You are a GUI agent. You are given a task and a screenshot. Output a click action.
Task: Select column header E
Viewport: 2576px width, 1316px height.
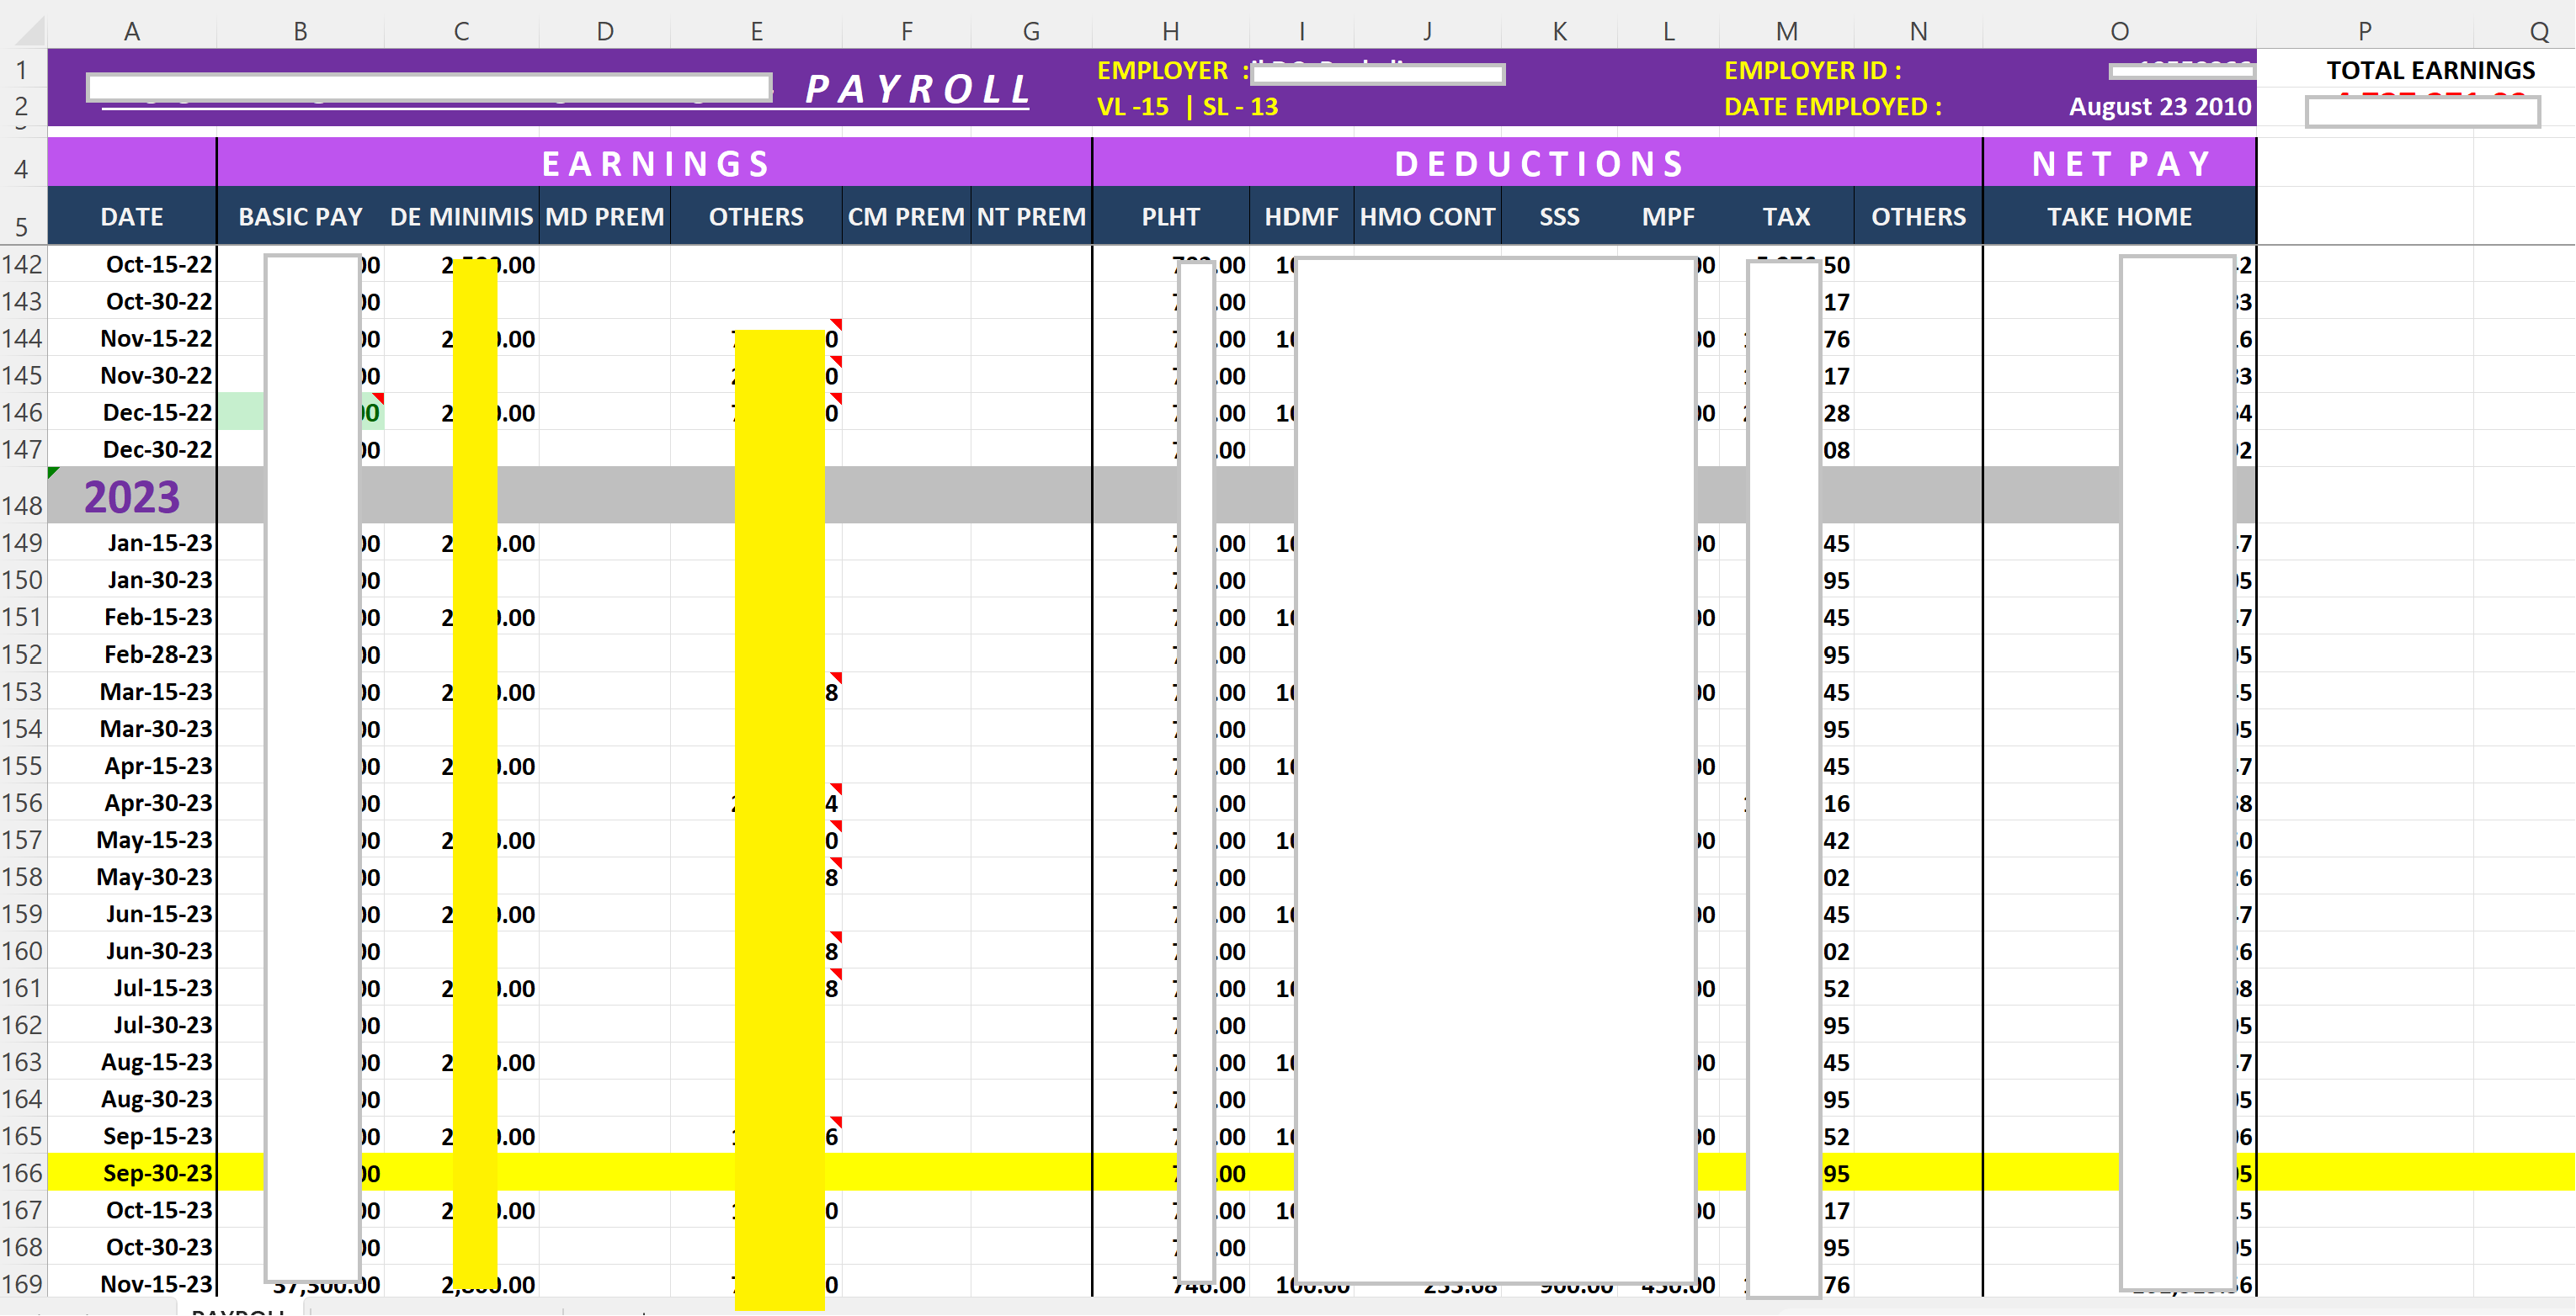(x=756, y=32)
